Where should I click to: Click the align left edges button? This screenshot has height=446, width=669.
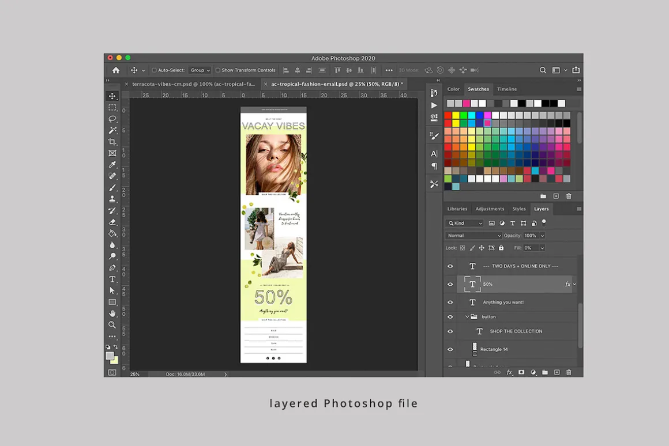pos(286,70)
